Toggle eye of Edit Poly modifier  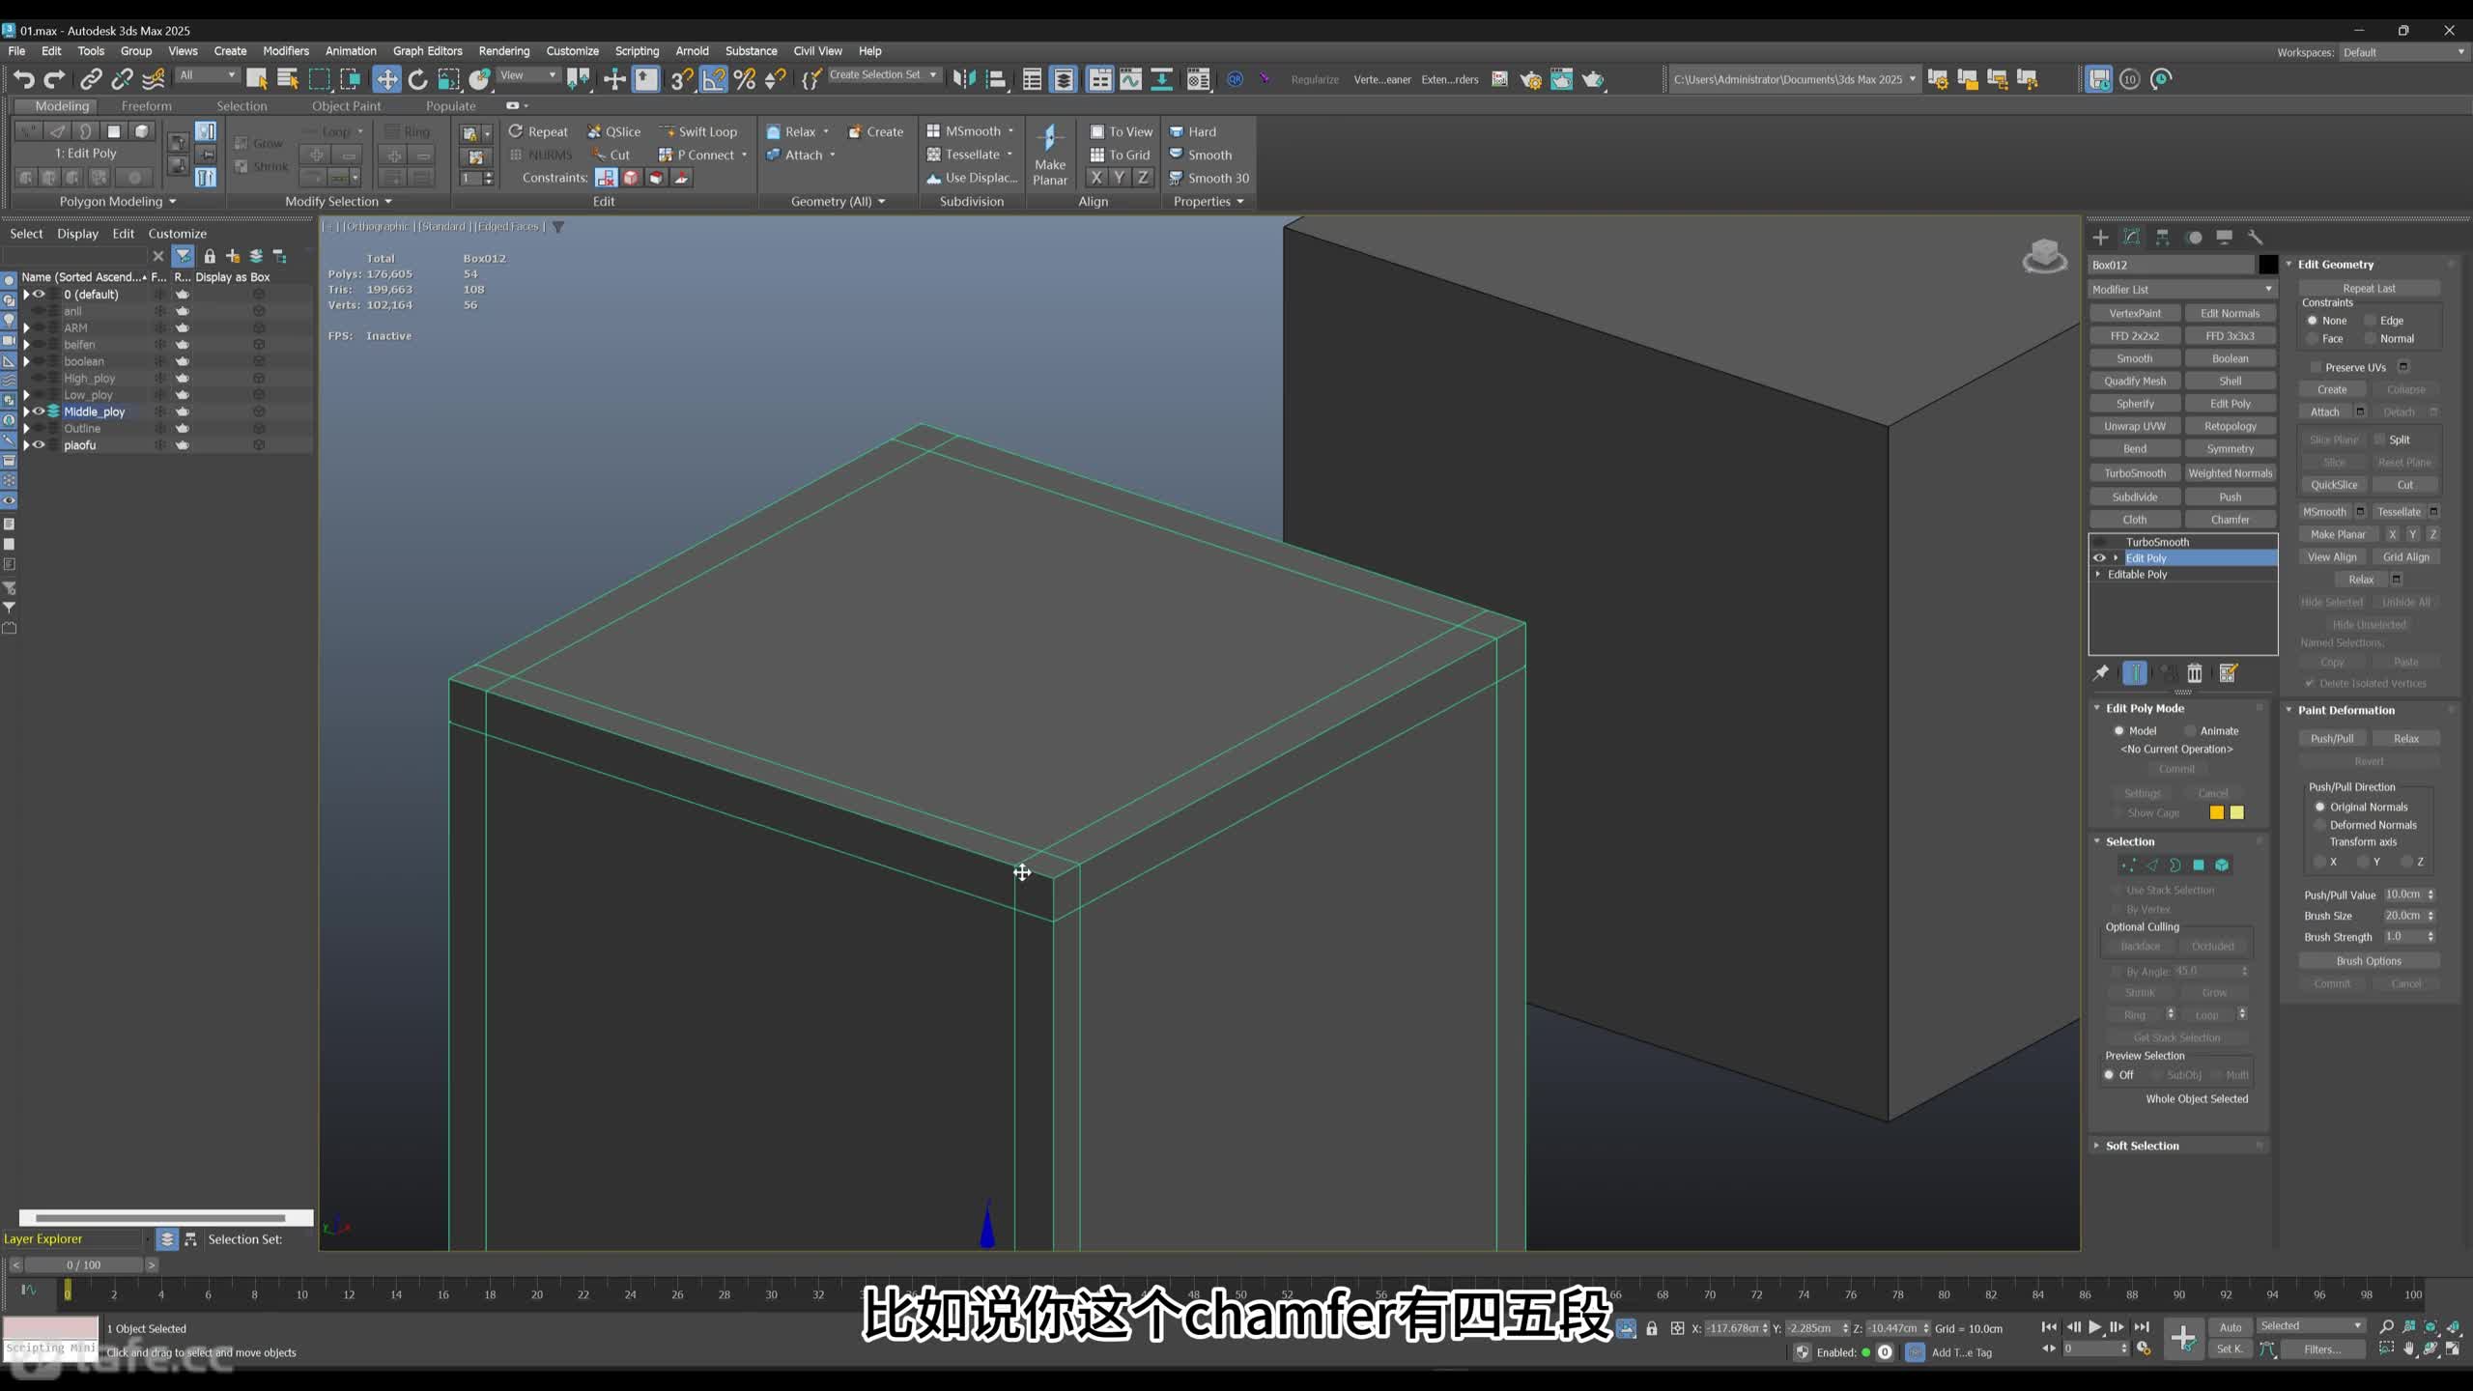click(2098, 558)
